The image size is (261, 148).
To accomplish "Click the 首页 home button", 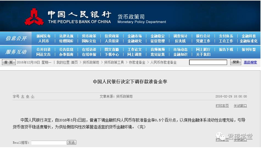I will 9,62.
